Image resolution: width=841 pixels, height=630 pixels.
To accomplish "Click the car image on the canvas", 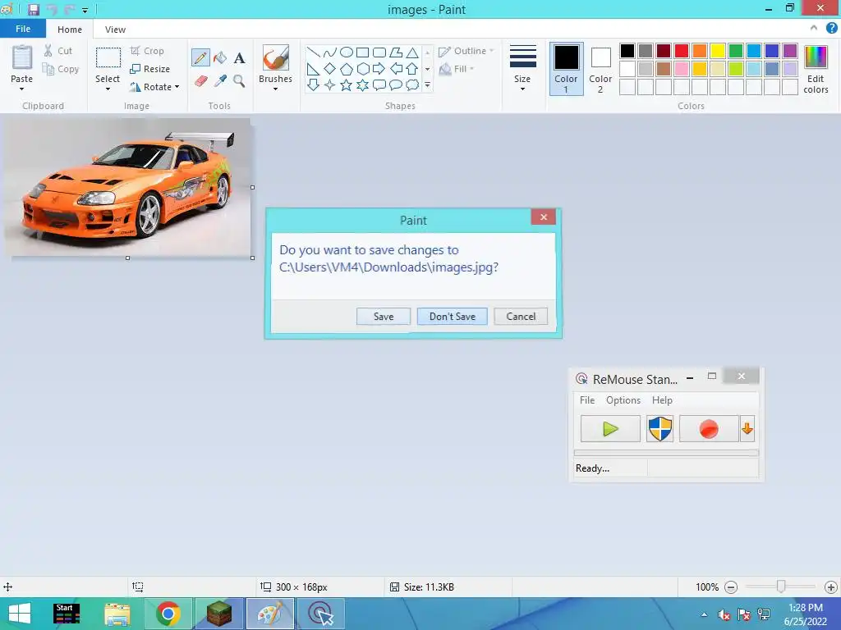I will (x=127, y=188).
